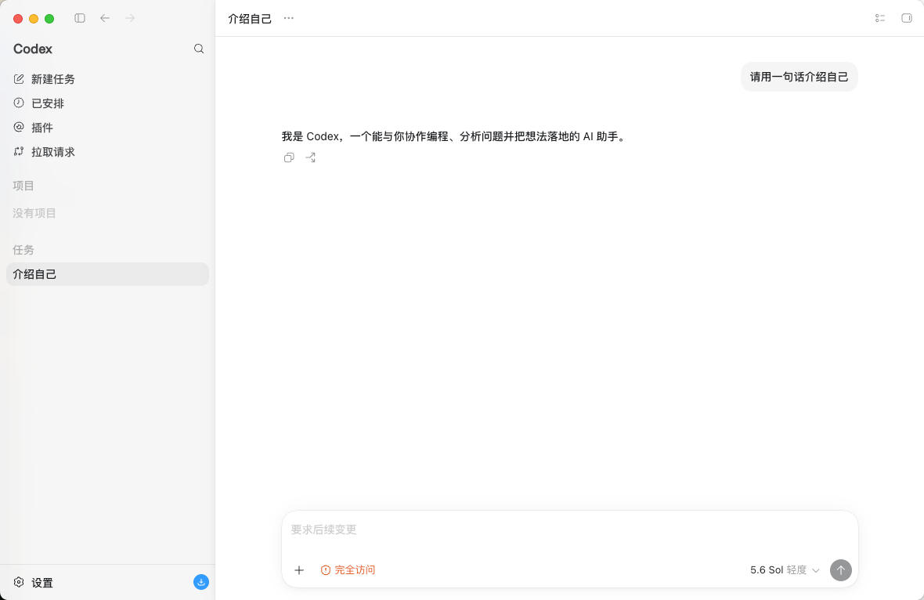Image resolution: width=924 pixels, height=600 pixels.
Task: Toggle the sidebar panel icon
Action: click(80, 18)
